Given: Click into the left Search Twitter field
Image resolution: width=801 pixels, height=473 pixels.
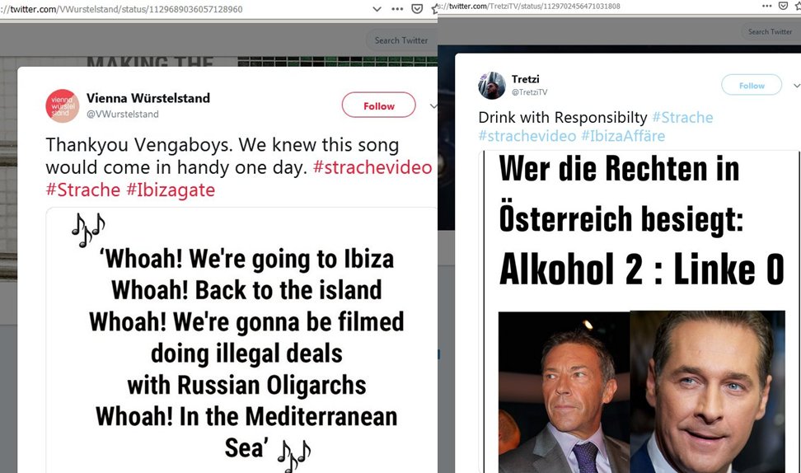Looking at the screenshot, I should [x=401, y=40].
